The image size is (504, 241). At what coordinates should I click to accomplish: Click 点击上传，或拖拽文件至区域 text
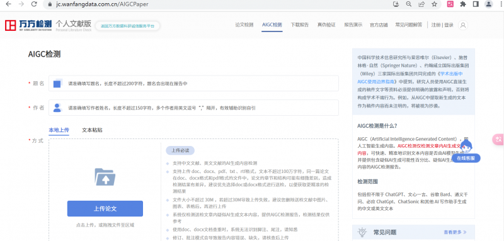coord(105,225)
